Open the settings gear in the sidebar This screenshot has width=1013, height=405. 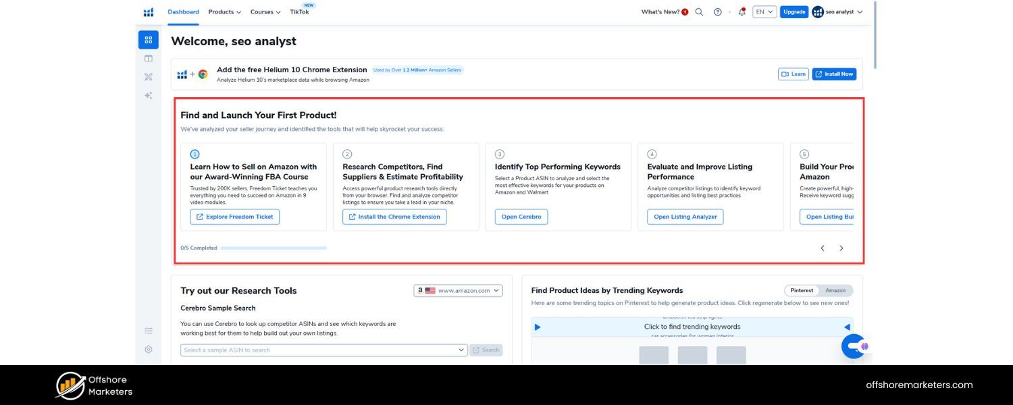148,349
